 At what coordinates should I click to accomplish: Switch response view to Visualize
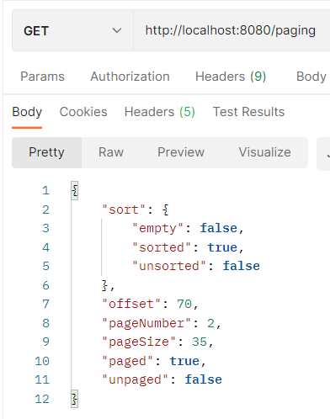(x=265, y=152)
